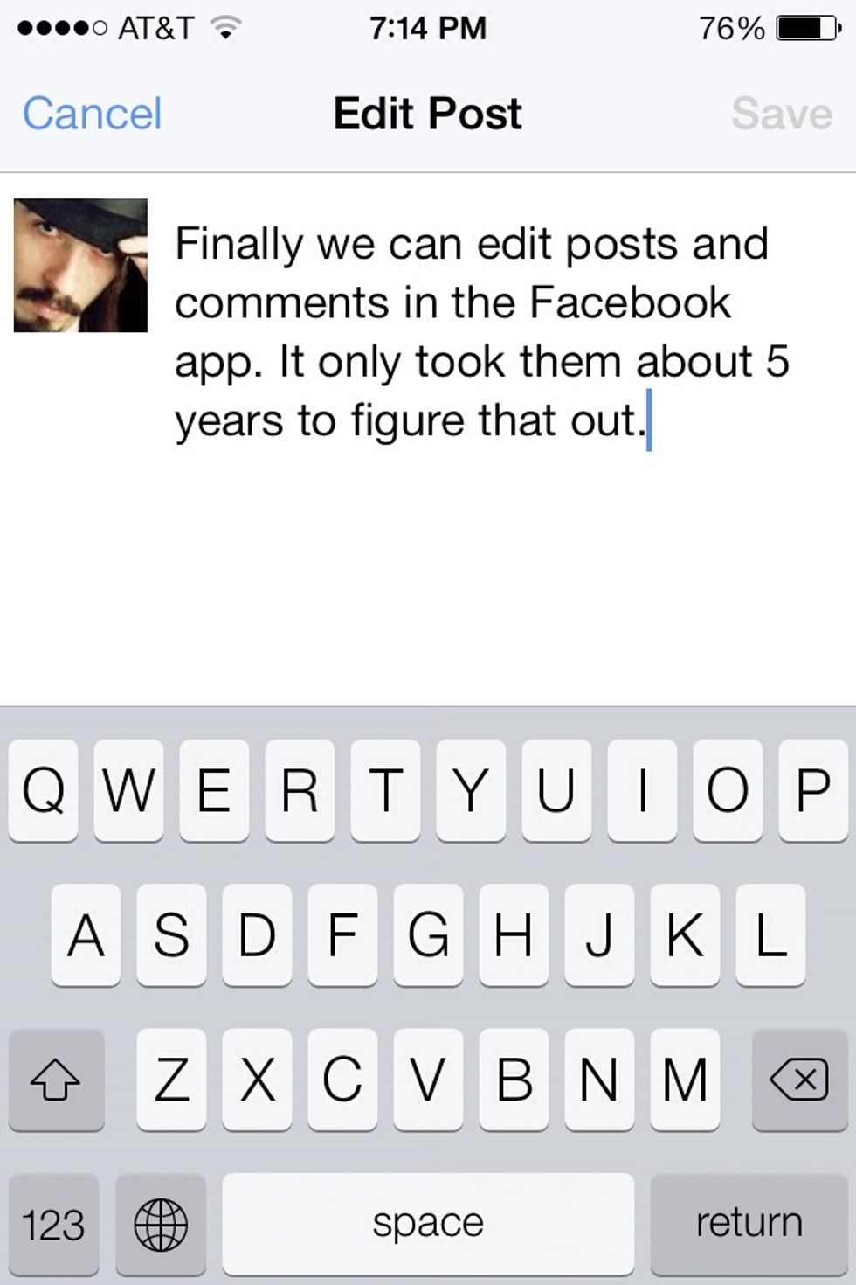Tap the Shift key arrow icon
Image resolution: width=856 pixels, height=1285 pixels.
[56, 1080]
